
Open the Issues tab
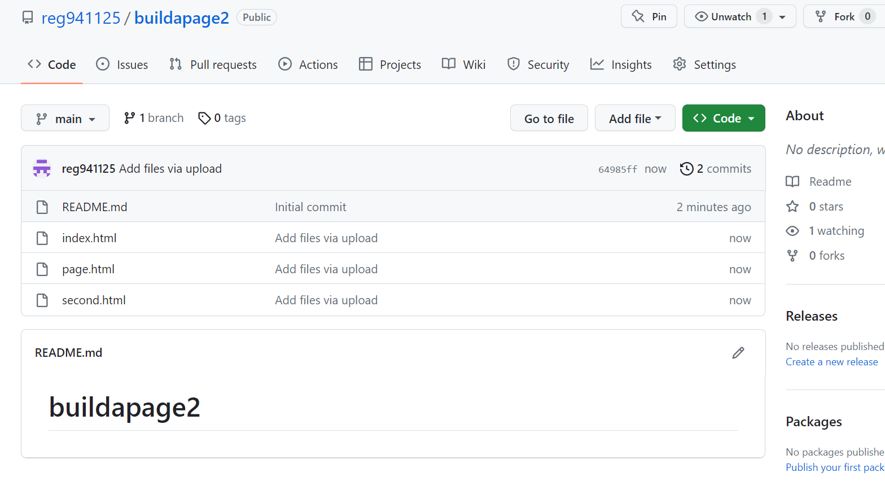coord(122,64)
